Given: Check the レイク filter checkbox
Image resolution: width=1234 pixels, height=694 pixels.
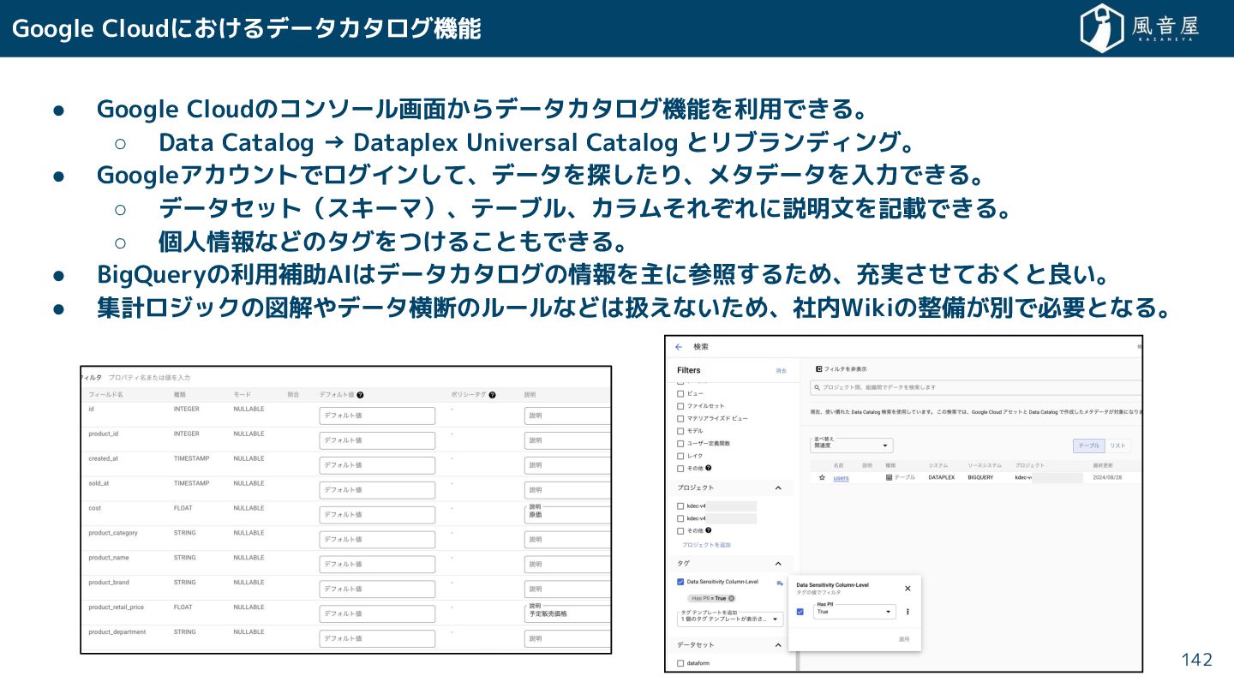Looking at the screenshot, I should click(680, 456).
